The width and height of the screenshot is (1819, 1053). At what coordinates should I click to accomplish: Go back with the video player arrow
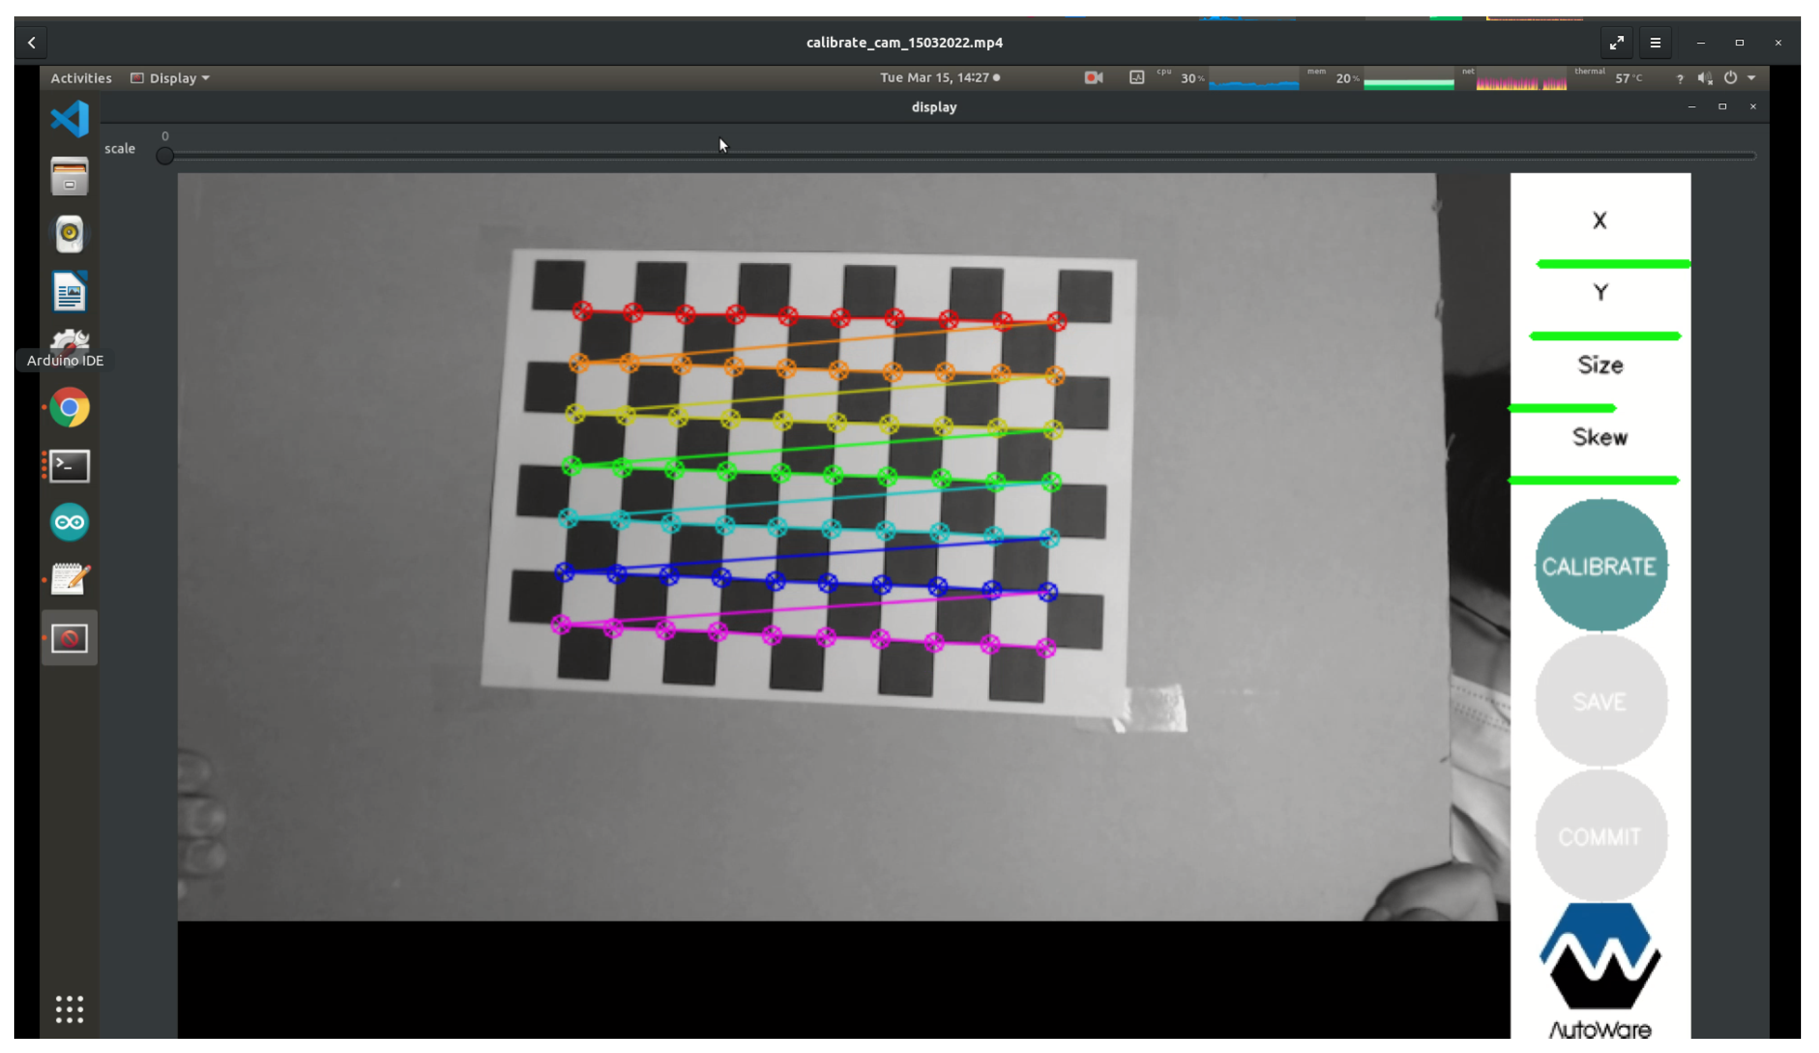pyautogui.click(x=32, y=43)
